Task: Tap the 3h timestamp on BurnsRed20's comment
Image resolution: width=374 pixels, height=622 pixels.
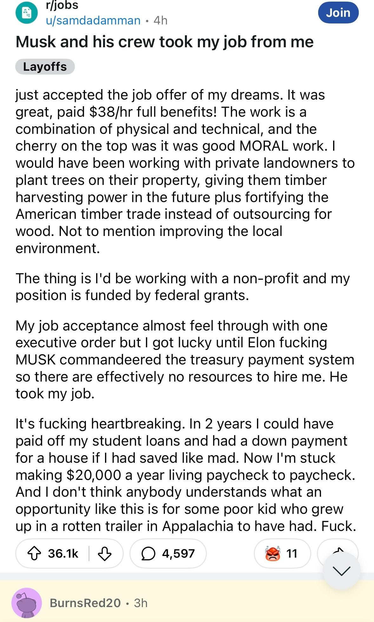Action: click(141, 603)
